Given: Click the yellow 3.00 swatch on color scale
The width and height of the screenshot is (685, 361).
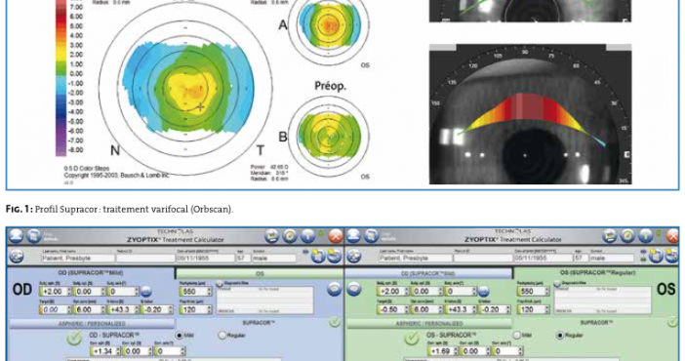Looking at the screenshot, I should click(x=60, y=45).
